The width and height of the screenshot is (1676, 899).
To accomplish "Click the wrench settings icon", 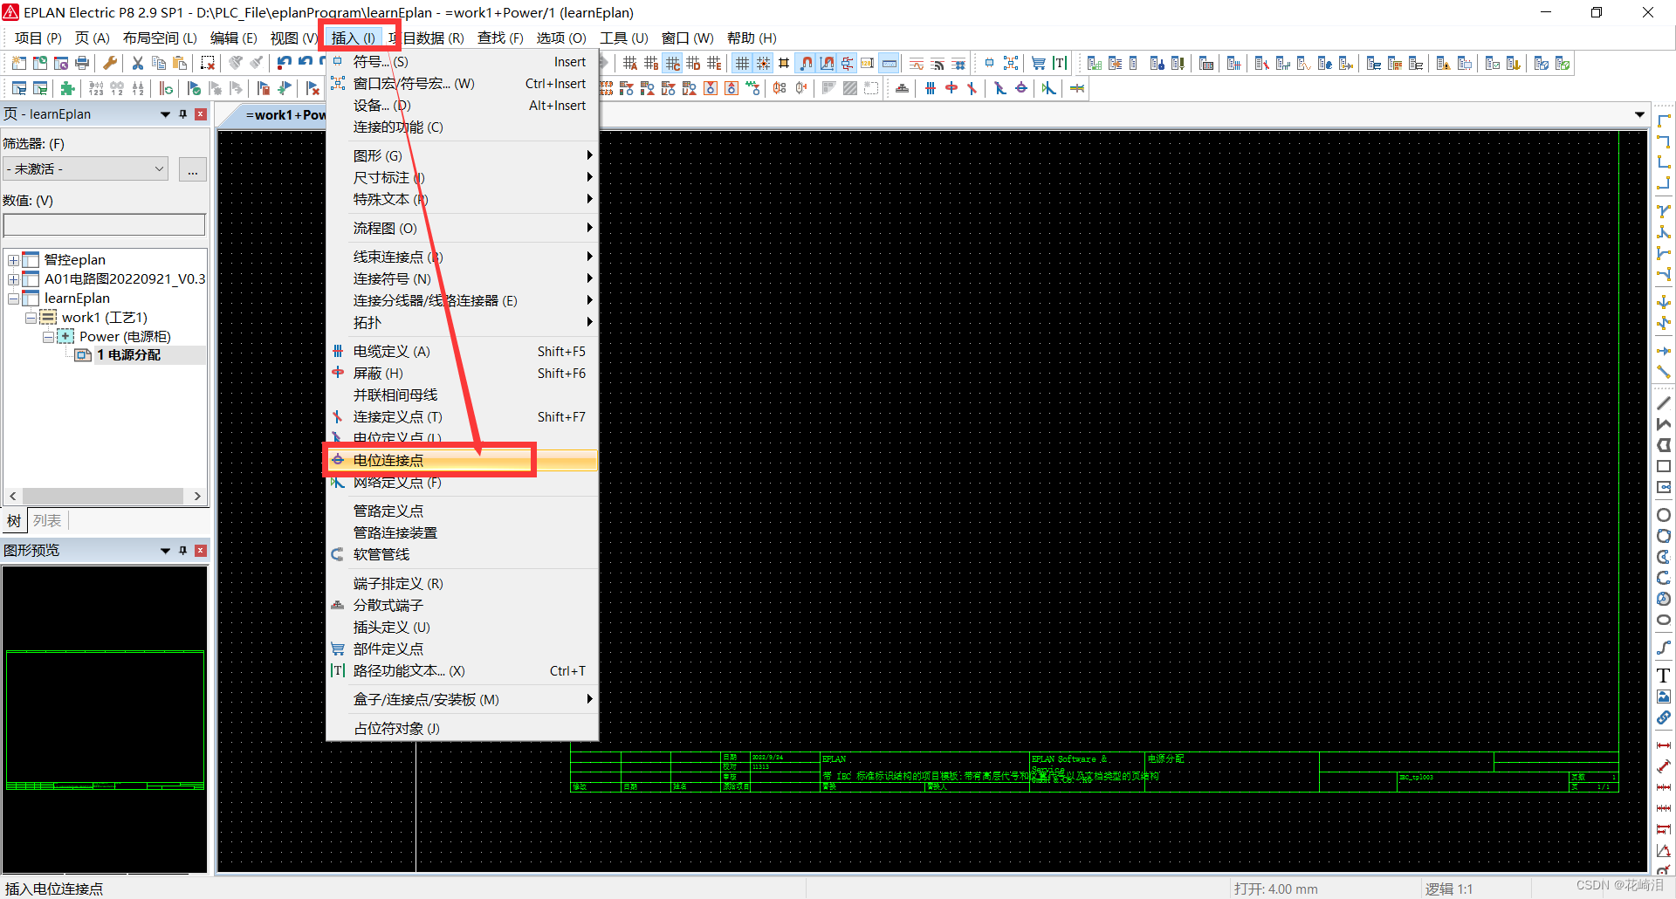I will (110, 63).
